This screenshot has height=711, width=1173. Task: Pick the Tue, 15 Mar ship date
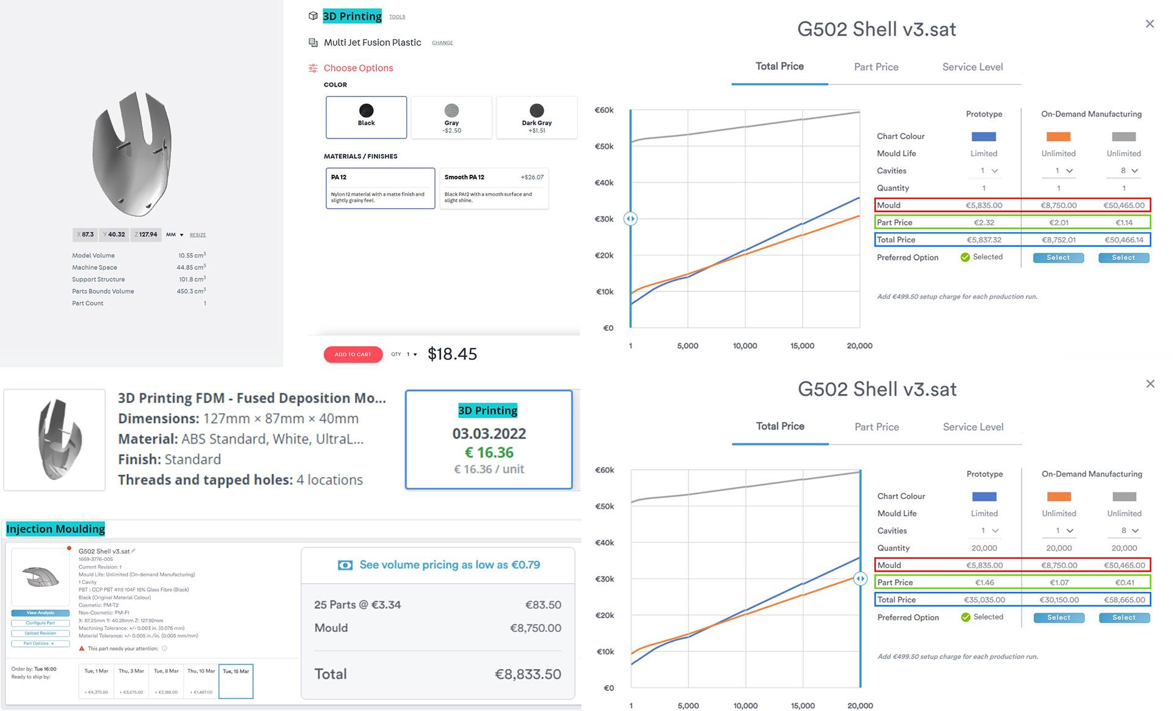[236, 681]
